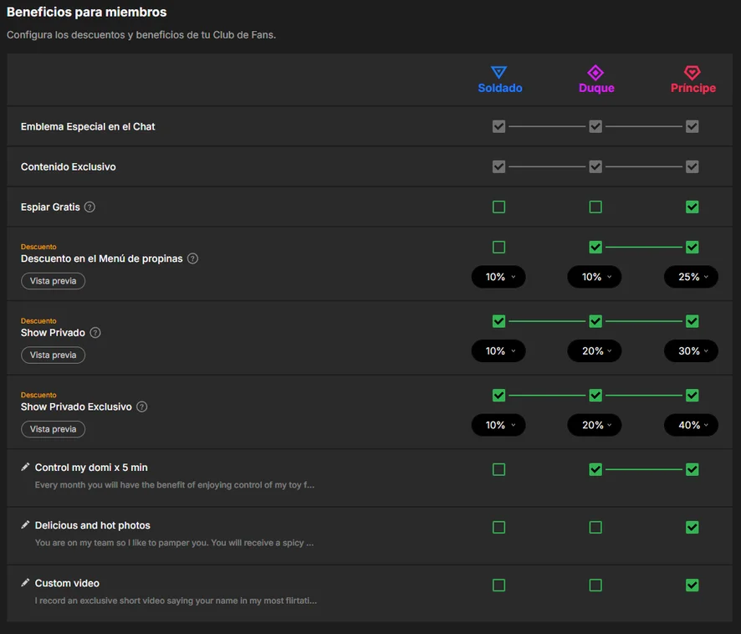Click the Príncipe tier gem icon

tap(692, 72)
